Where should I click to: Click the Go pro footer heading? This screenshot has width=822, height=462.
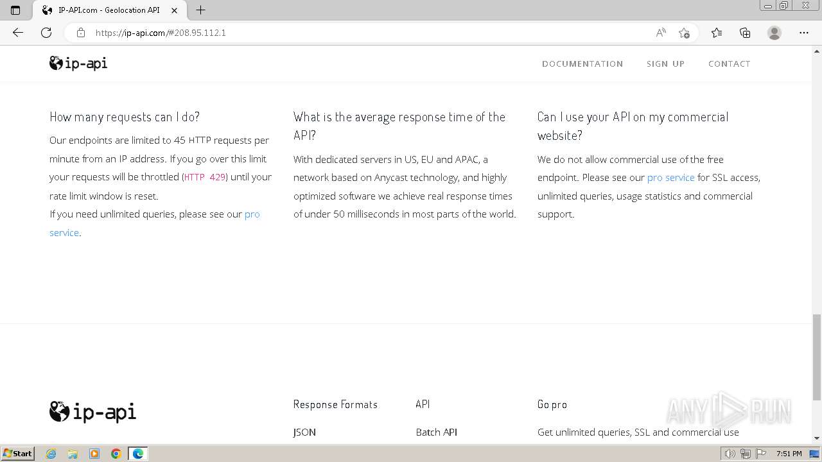click(552, 404)
